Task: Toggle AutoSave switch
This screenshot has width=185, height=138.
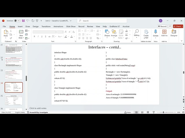Action: [17, 21]
